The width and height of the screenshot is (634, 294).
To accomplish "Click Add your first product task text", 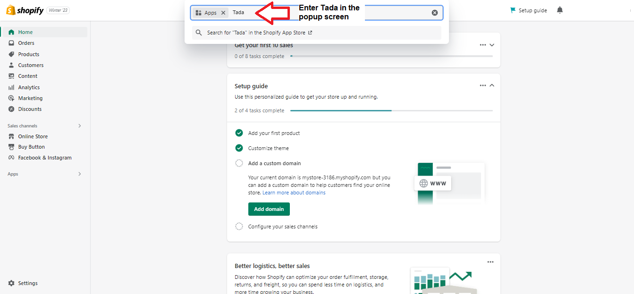I will coord(274,133).
